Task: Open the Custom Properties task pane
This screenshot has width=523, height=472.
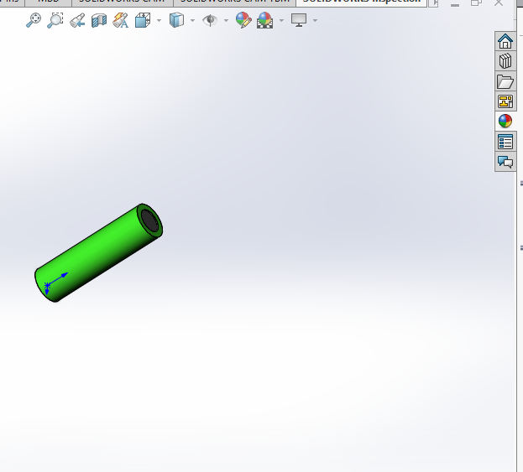Action: [x=505, y=142]
